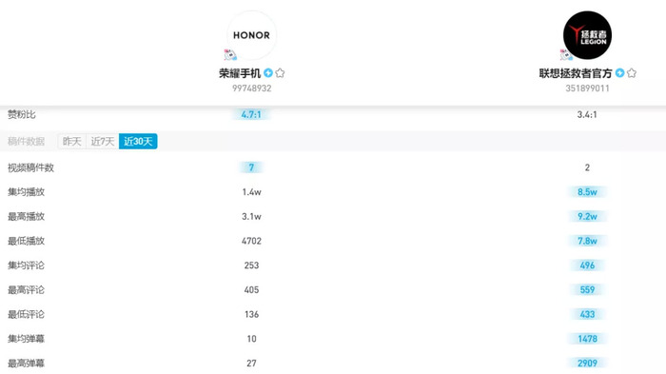Click the highlighted 4.7:1 ratio value

pyautogui.click(x=251, y=114)
